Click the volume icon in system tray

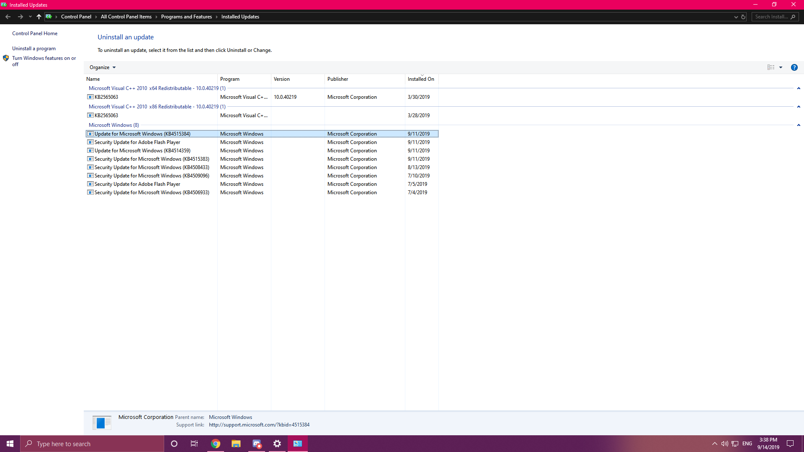click(724, 444)
